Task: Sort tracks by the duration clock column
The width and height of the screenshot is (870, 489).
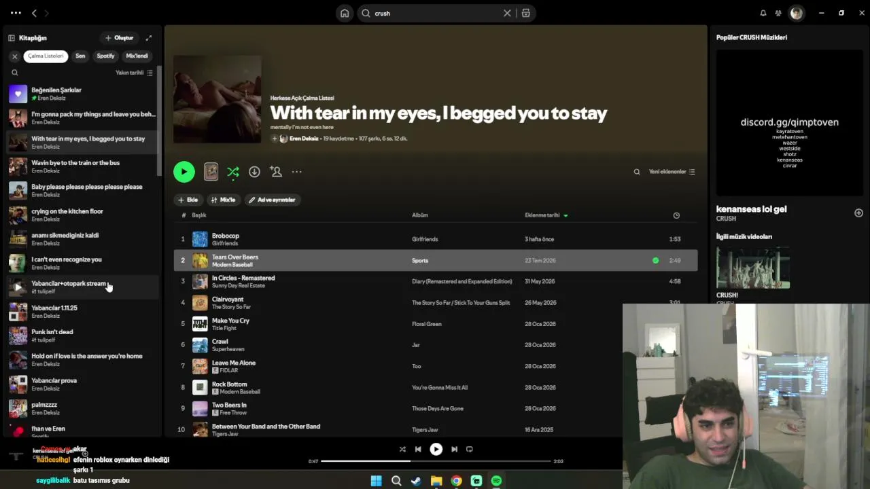Action: click(x=676, y=215)
